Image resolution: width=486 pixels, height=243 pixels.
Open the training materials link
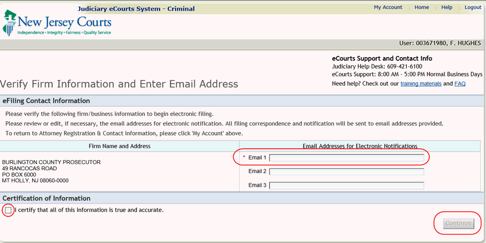pos(420,84)
